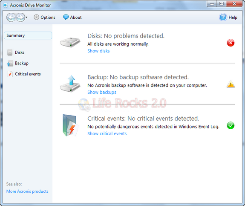Click the hard drive icon beside Disks status
245x206 pixels.
[x=70, y=42]
